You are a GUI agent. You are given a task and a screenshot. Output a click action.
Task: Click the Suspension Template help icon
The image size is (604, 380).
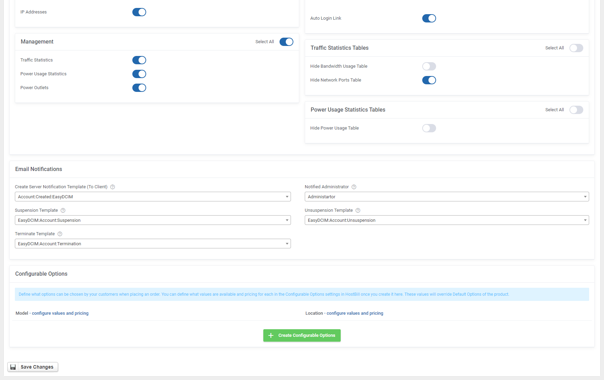[x=63, y=210]
